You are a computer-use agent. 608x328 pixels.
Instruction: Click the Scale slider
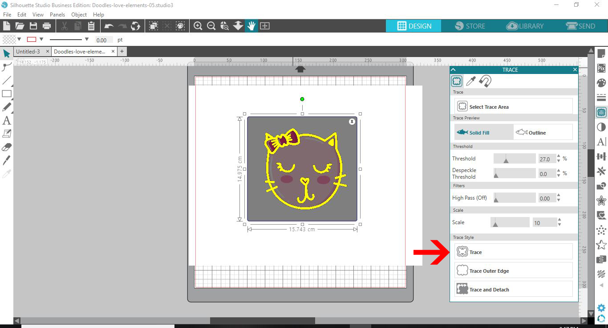coord(510,222)
